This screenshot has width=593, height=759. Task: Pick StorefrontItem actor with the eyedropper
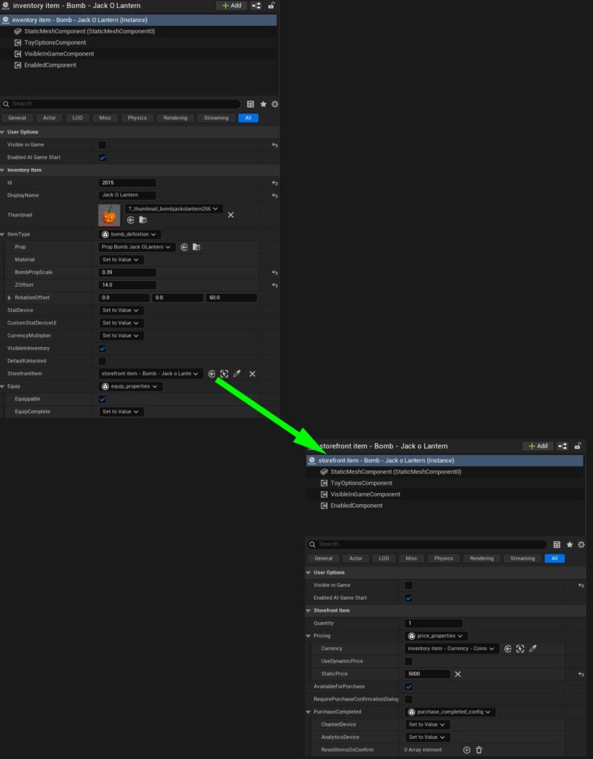pos(237,374)
